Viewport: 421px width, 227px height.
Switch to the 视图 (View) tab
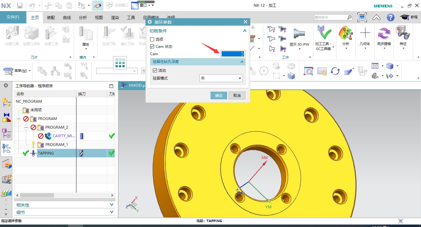(99, 18)
